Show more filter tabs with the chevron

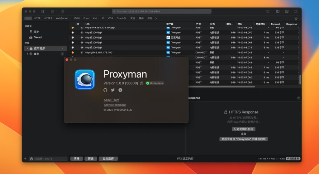[x=156, y=18]
